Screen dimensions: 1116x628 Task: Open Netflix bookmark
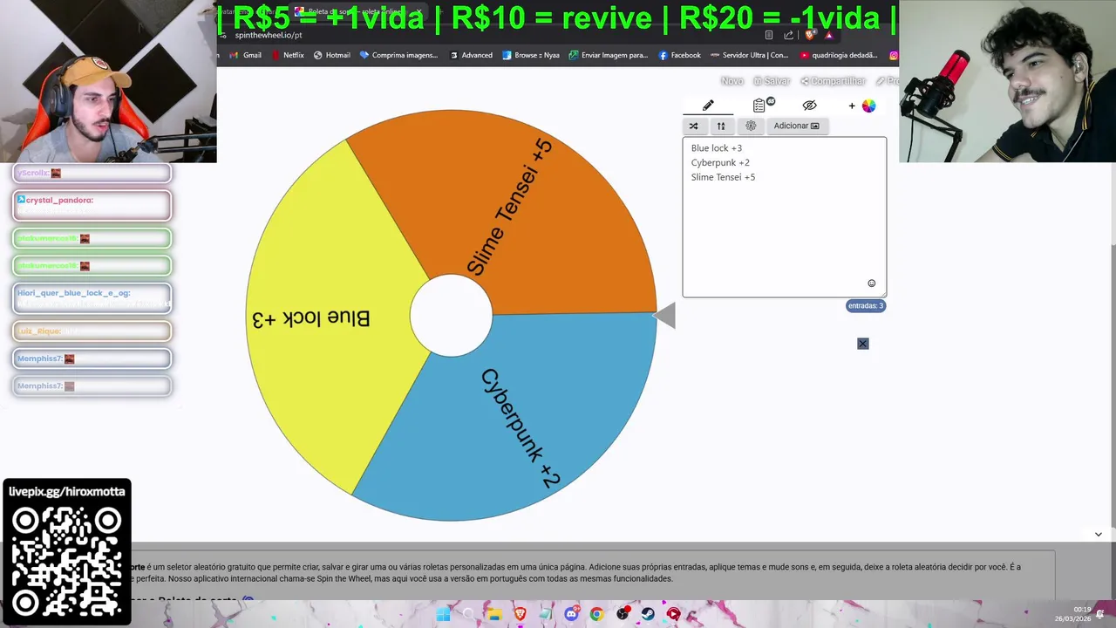coord(288,55)
